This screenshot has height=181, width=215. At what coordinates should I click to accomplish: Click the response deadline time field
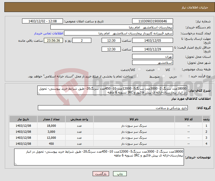tap(111, 40)
